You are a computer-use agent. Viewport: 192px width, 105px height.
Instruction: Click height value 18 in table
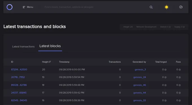click(43, 85)
